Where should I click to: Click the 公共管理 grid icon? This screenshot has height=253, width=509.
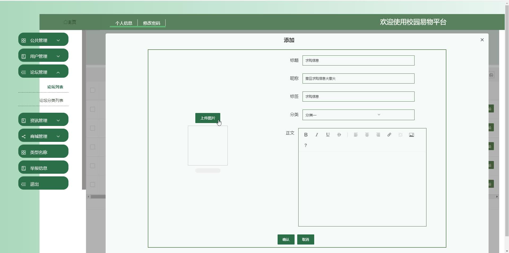24,41
